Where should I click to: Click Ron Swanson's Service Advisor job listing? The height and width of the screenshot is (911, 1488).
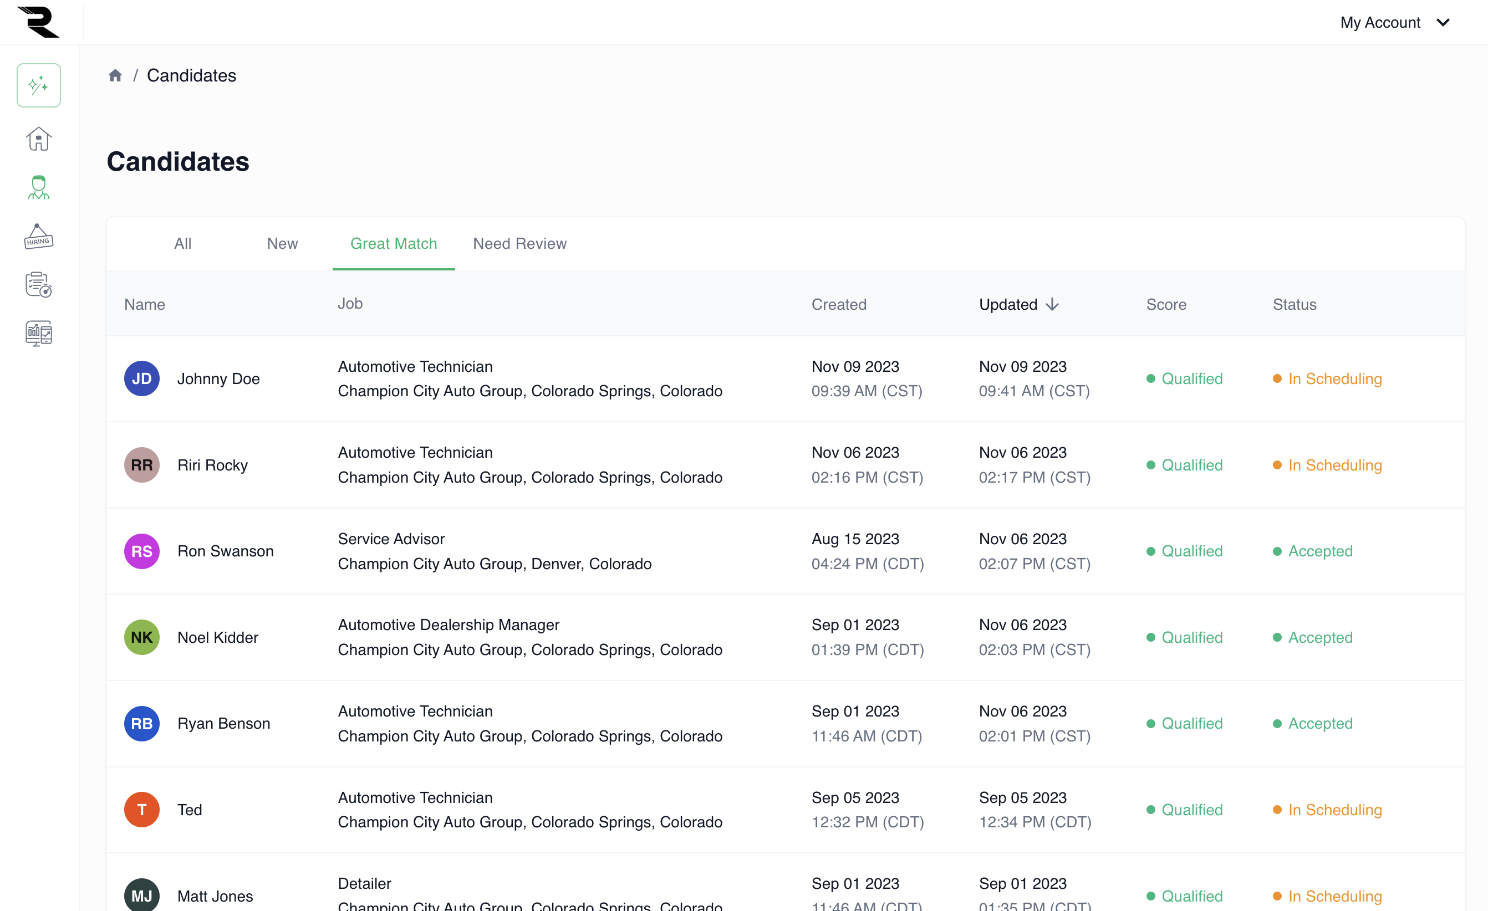point(391,538)
